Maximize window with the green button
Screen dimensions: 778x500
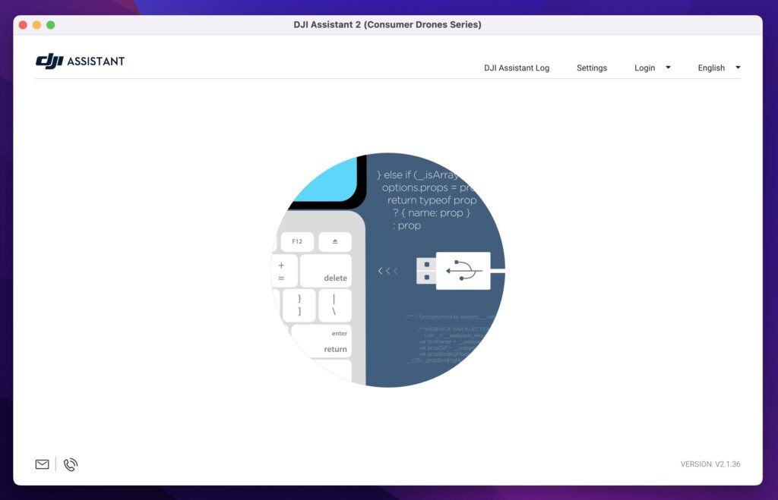pyautogui.click(x=51, y=25)
